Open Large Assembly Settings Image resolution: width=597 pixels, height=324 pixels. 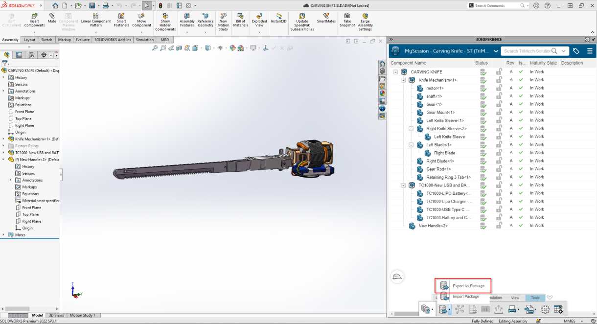pos(365,22)
